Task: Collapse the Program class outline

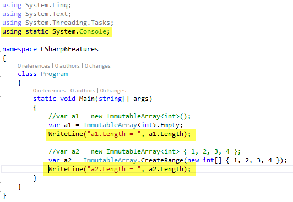Action: point(1,74)
